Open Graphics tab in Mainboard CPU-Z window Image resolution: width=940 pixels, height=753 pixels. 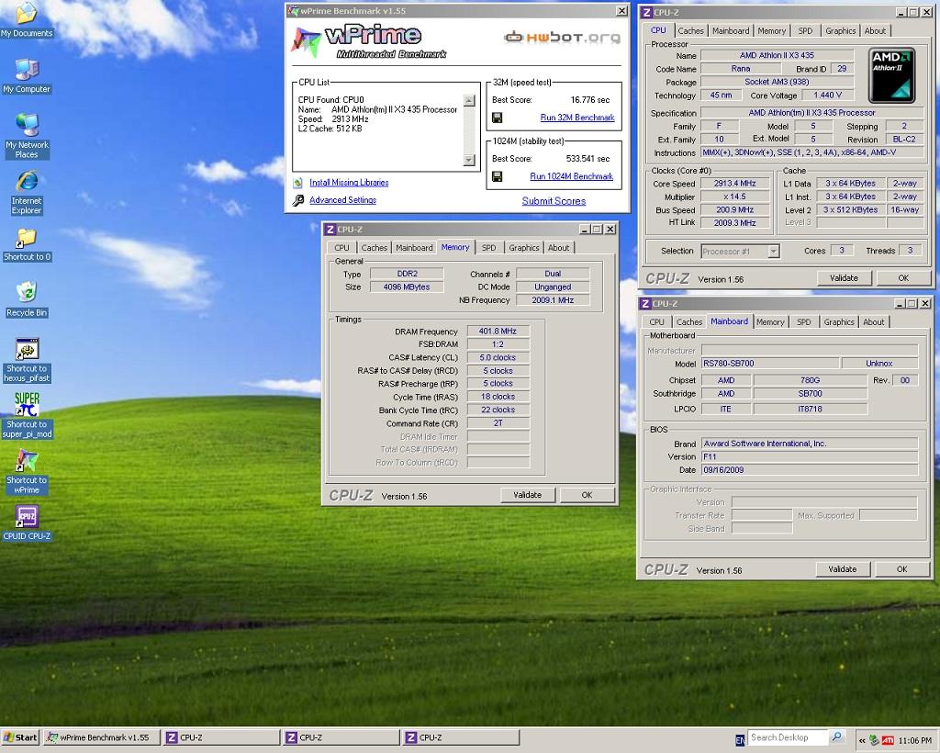[x=839, y=322]
